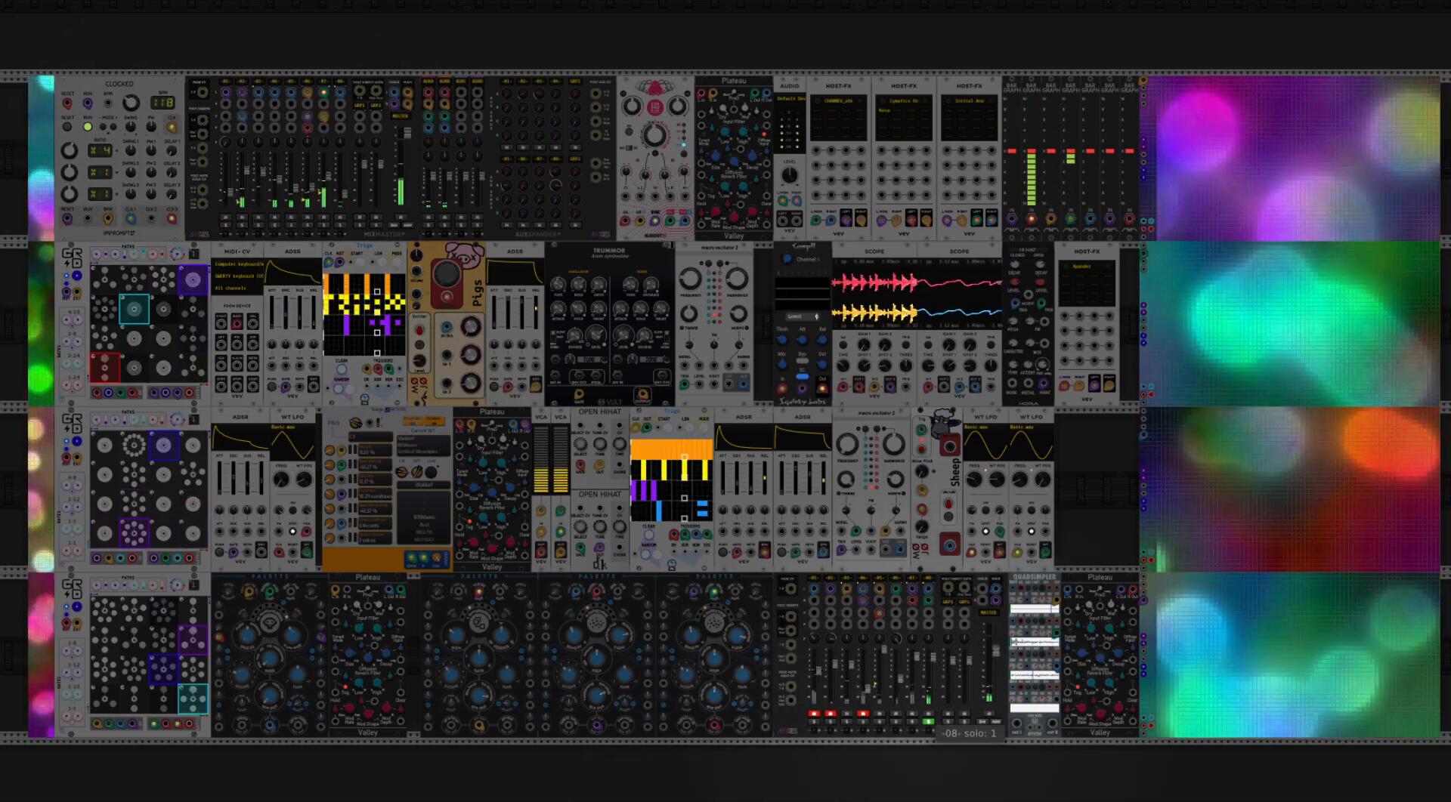
Task: Click the Clocked CLK 3 output jack
Action: (172, 219)
